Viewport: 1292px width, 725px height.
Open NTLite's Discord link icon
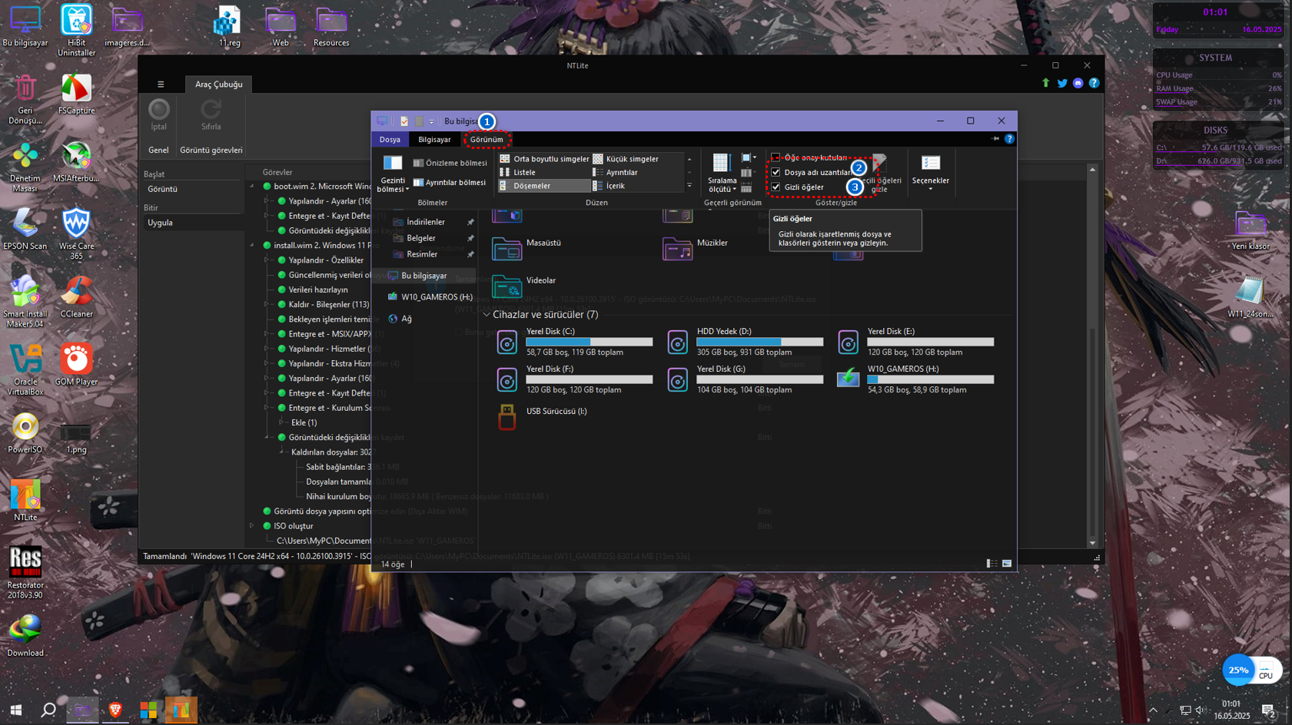point(1078,83)
